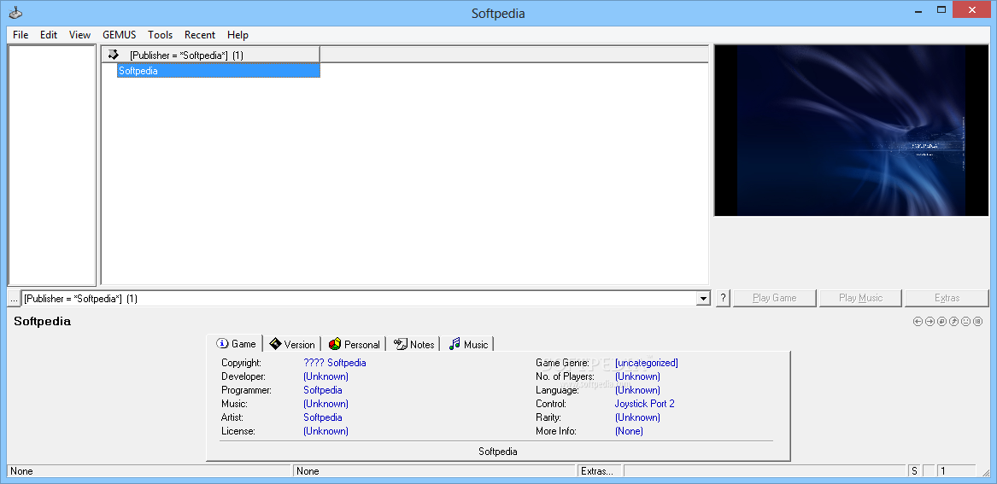
Task: Click the sort arrow icon in list header
Action: (113, 55)
